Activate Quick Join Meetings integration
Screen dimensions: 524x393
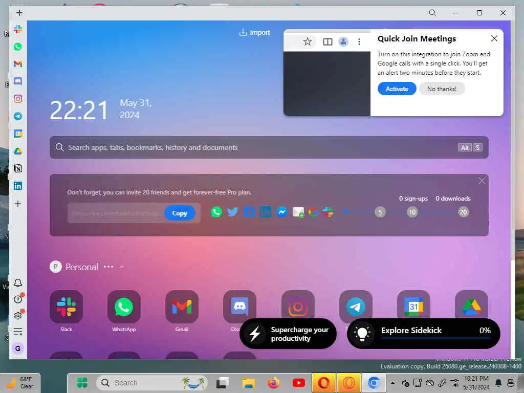[397, 89]
